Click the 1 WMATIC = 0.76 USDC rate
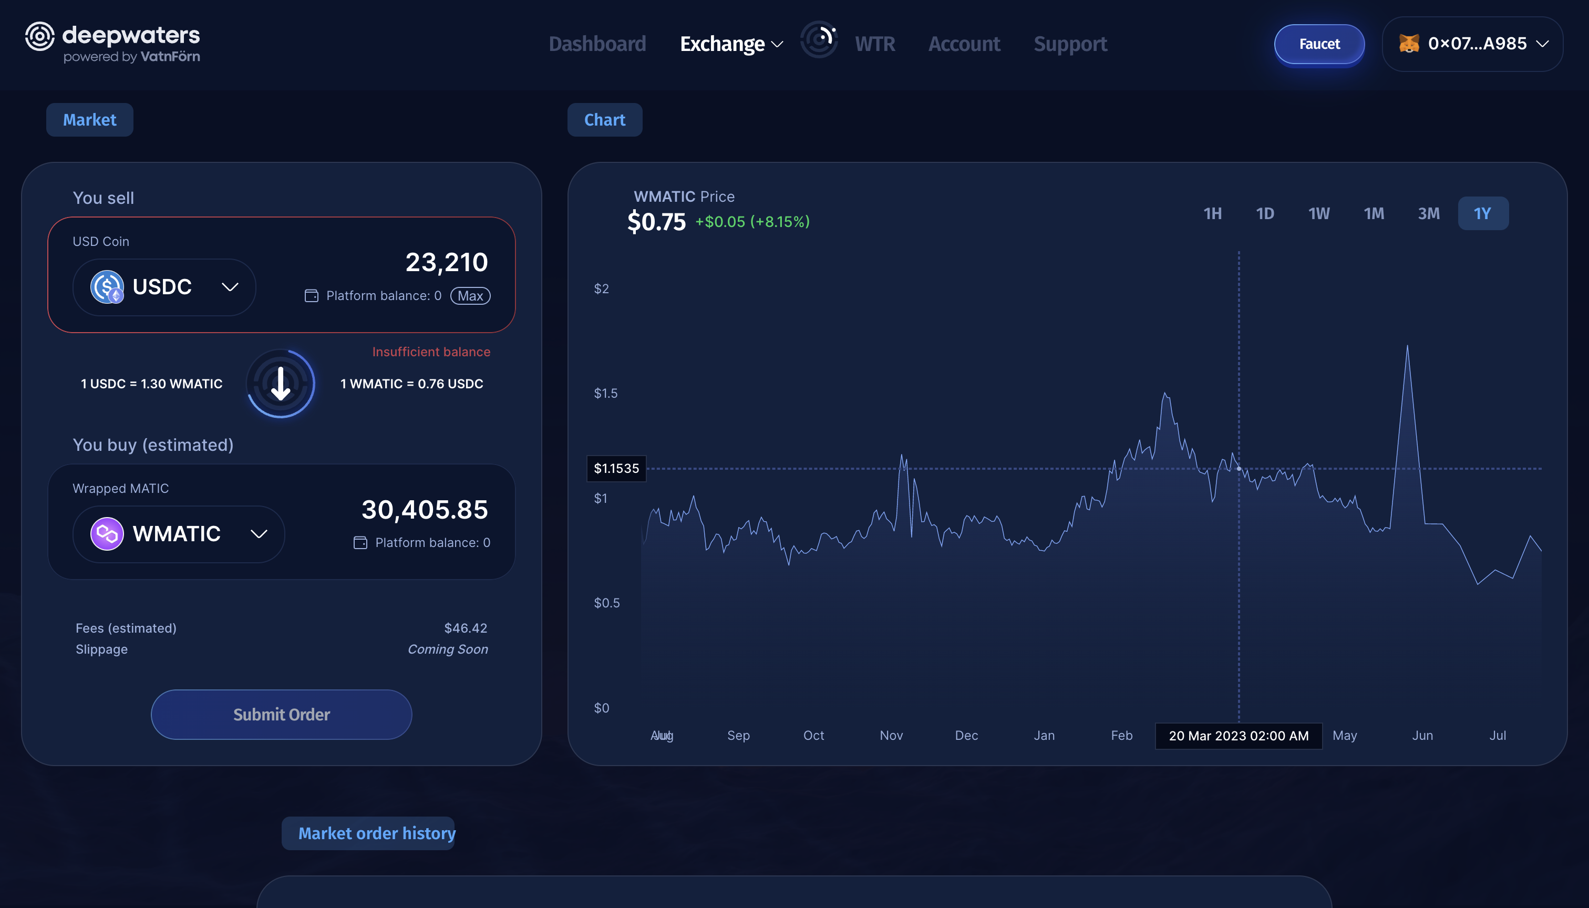1589x908 pixels. [411, 384]
